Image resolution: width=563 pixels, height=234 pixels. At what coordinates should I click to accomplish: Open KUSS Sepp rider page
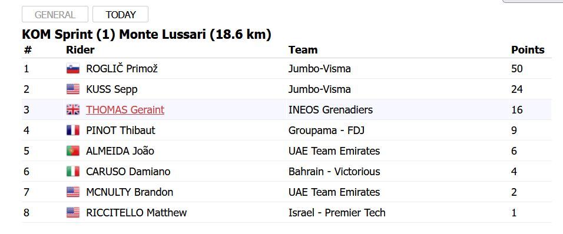112,89
